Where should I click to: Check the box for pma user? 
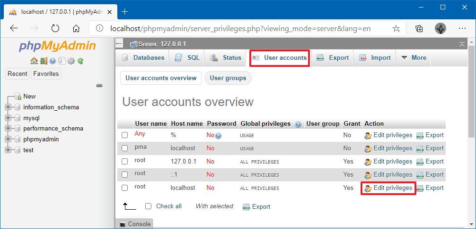point(124,148)
